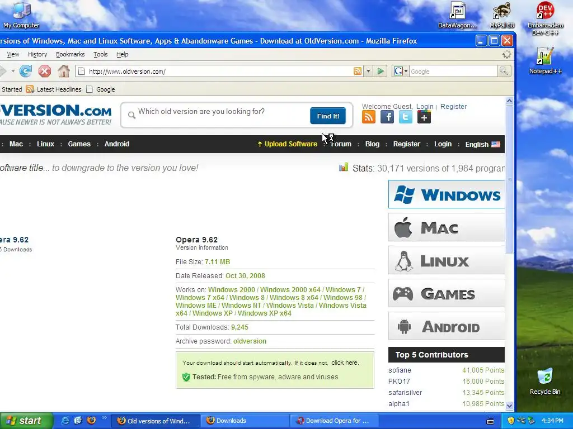Screen dimensions: 573x429
Task: Click the 'click here' download link
Action: pos(345,363)
